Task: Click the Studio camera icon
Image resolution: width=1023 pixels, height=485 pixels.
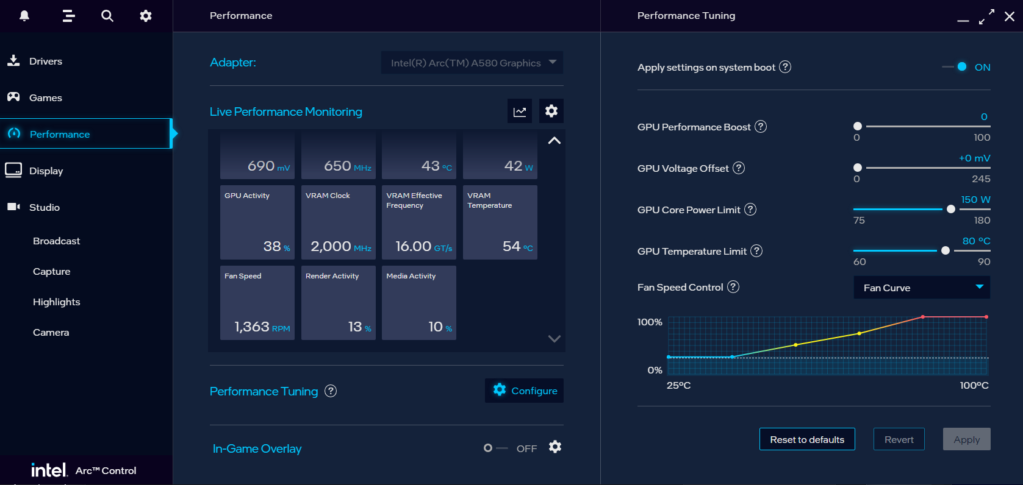Action: tap(13, 207)
